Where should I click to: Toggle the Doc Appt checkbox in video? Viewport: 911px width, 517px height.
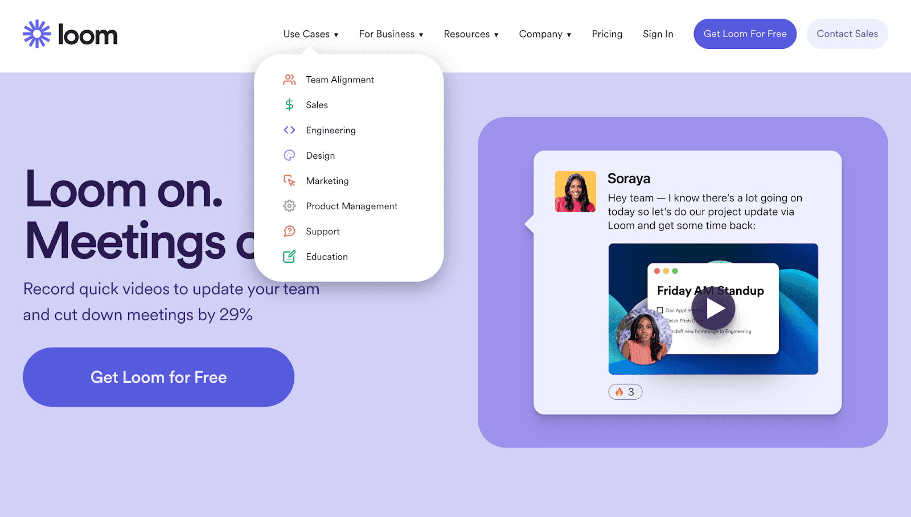coord(660,311)
